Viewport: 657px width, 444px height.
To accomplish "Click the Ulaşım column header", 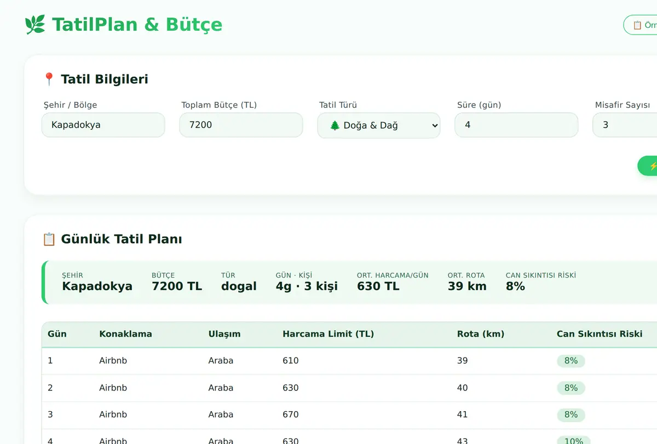I will click(224, 334).
